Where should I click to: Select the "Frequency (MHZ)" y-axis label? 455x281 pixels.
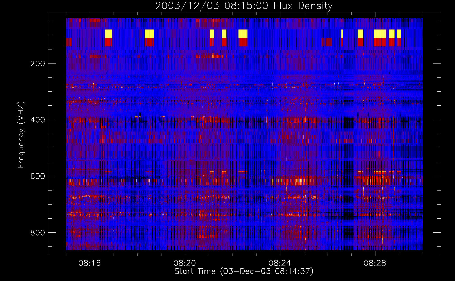[21, 135]
